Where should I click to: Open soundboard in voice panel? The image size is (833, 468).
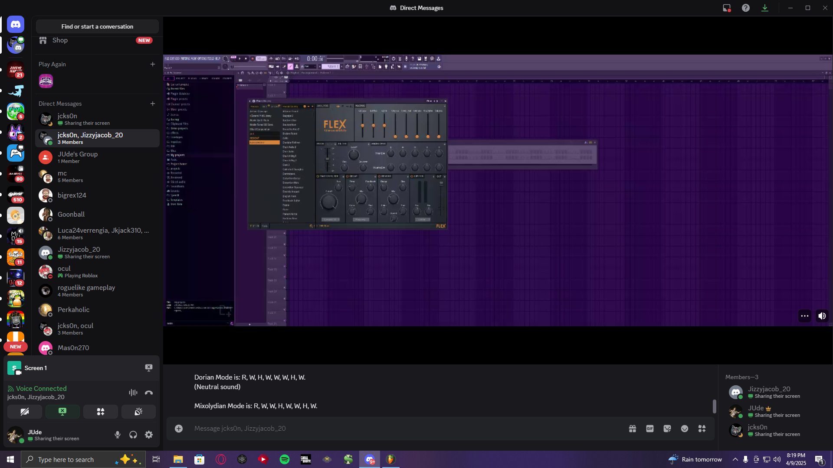[138, 412]
